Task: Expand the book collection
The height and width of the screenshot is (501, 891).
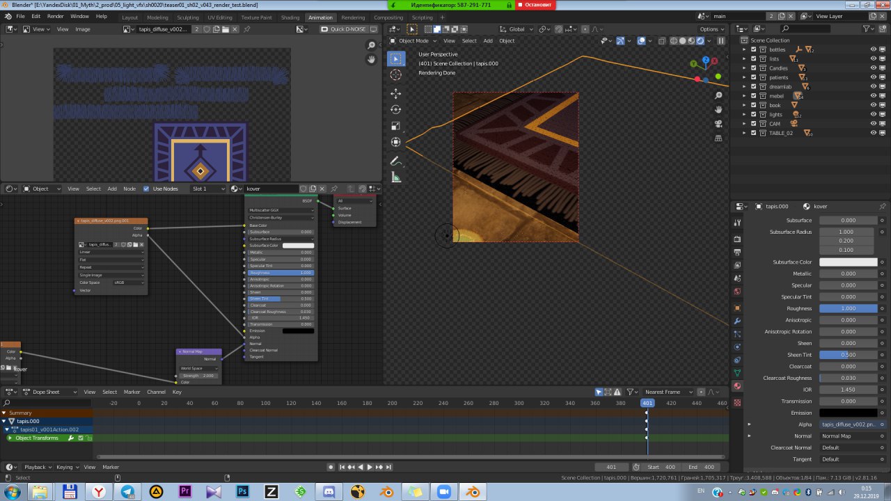Action: (744, 105)
